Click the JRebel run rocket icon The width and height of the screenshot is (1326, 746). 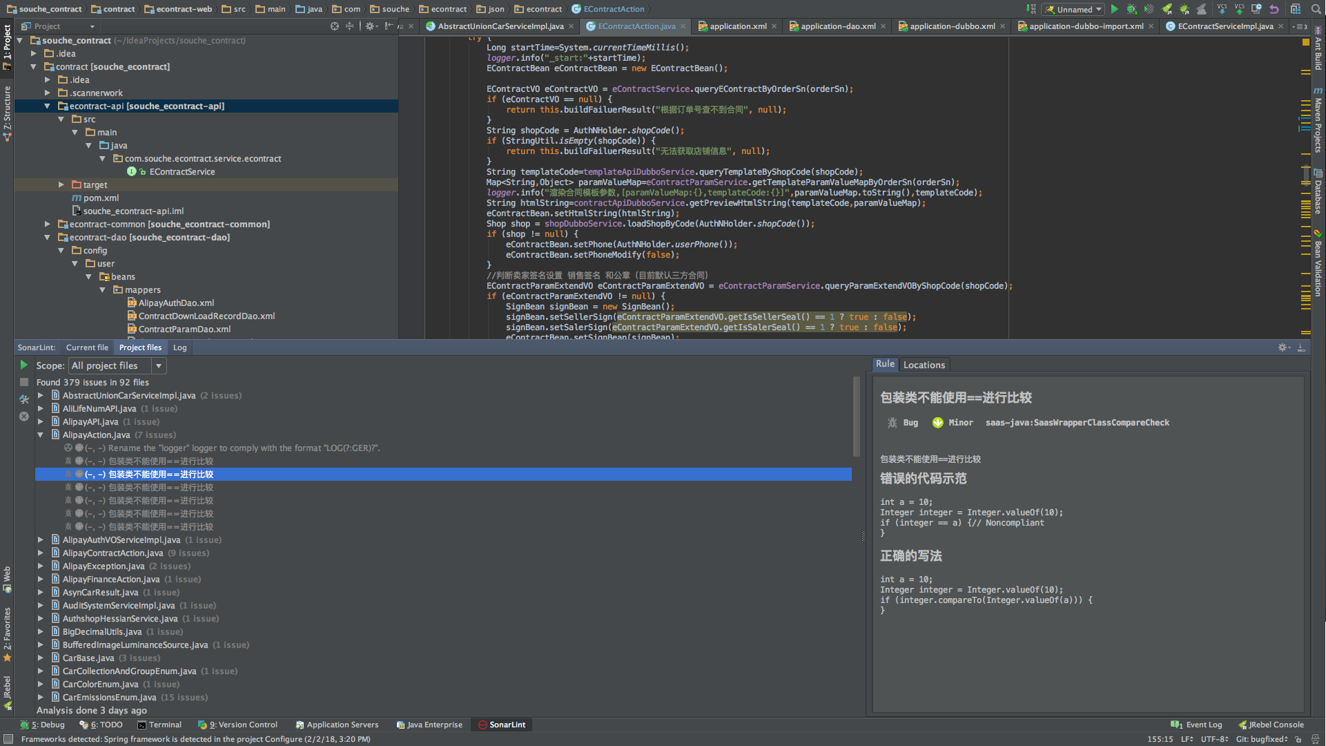coord(1167,9)
